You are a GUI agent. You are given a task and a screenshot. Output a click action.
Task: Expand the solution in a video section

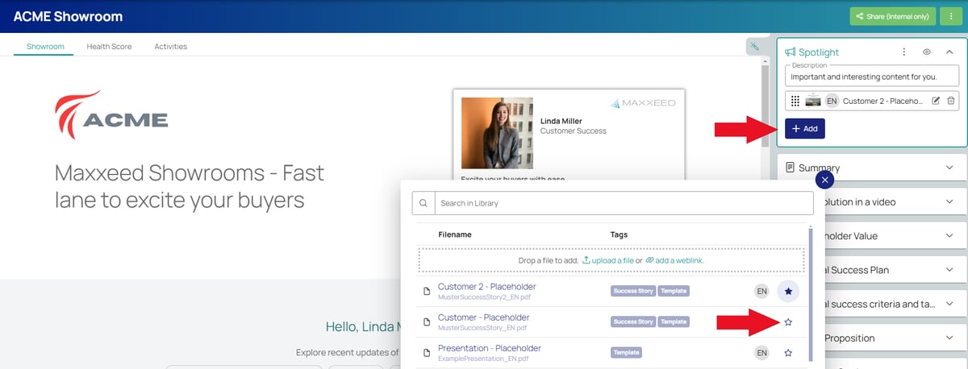tap(949, 201)
